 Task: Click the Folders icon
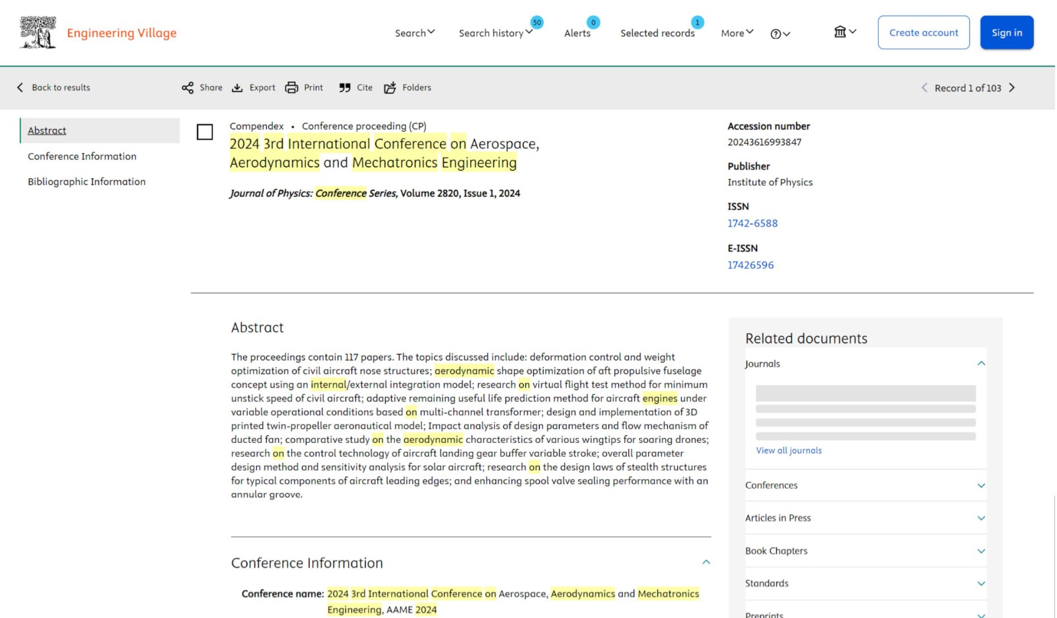[x=390, y=88]
